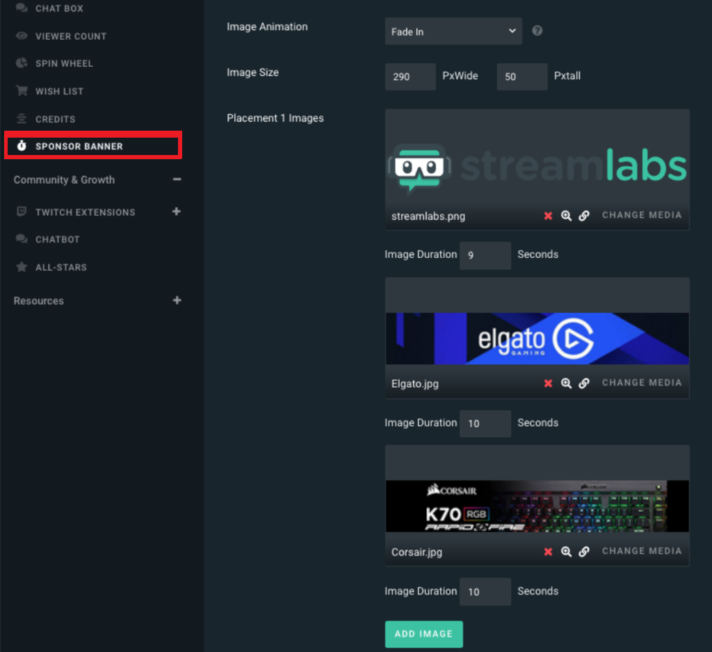Collapse the Community & Growth section
Image resolution: width=712 pixels, height=652 pixels.
[x=177, y=179]
